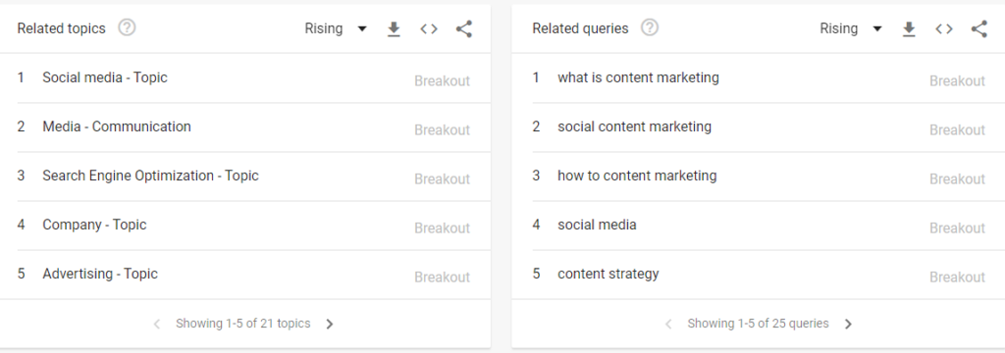
Task: Click Breakout value for 'social content marketing'
Action: (x=958, y=130)
